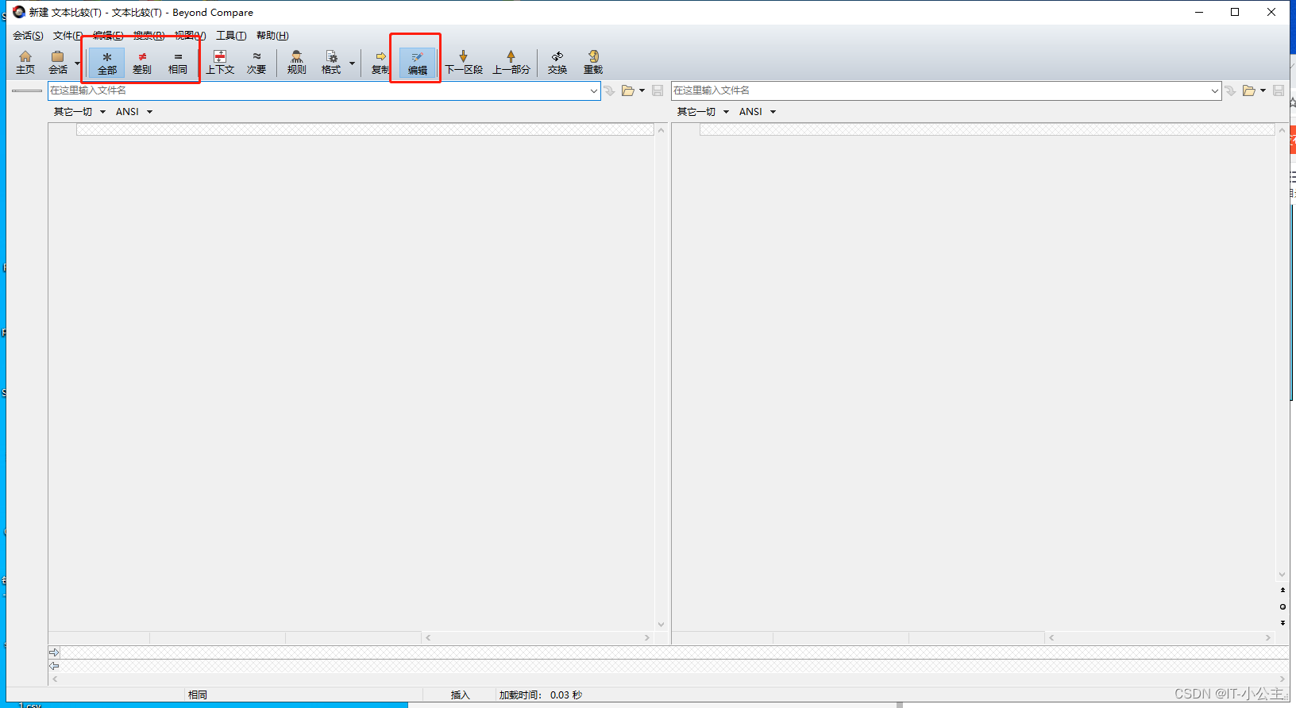Toggle 编辑 edit mode
The width and height of the screenshot is (1296, 708).
click(418, 63)
